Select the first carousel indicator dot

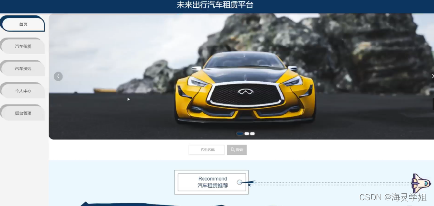coord(240,134)
